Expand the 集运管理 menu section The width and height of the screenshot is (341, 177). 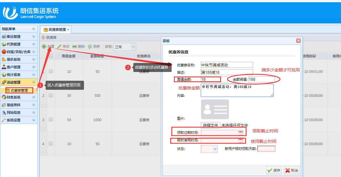[34, 36]
